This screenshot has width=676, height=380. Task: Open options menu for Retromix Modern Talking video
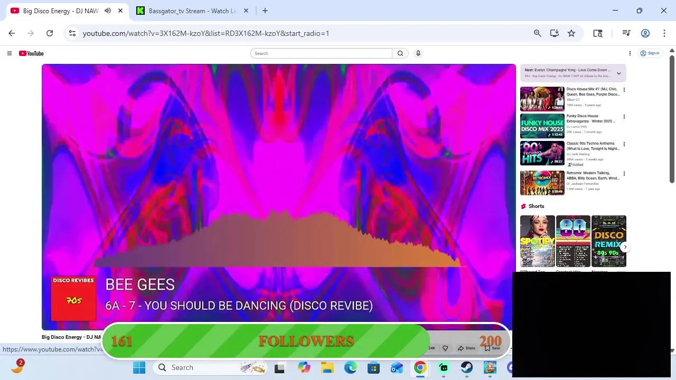pyautogui.click(x=624, y=174)
